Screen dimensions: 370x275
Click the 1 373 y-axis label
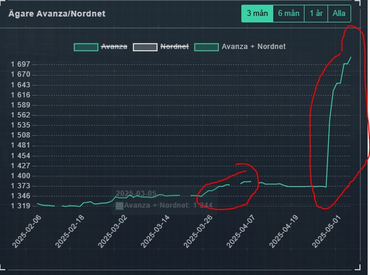(x=21, y=186)
